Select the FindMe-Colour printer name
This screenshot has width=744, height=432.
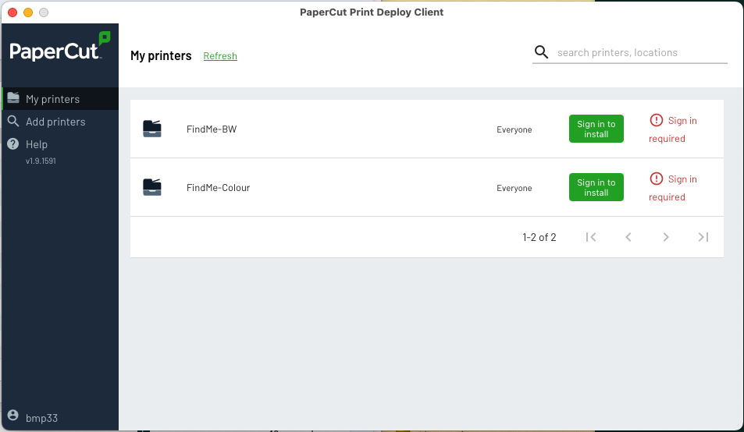[219, 188]
